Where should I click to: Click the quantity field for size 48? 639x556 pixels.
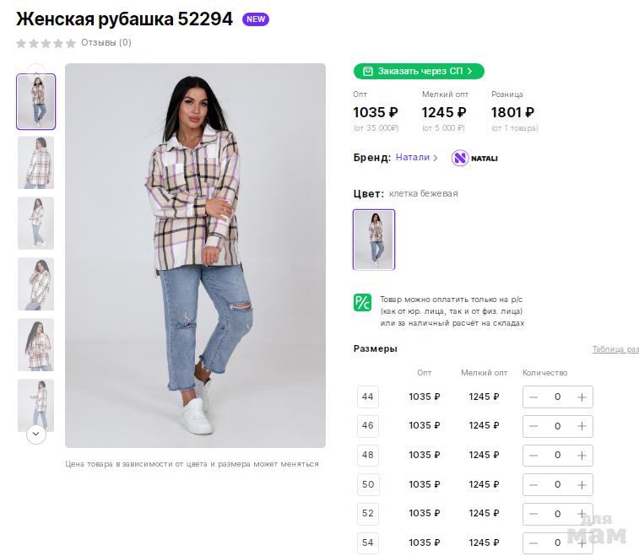point(557,455)
